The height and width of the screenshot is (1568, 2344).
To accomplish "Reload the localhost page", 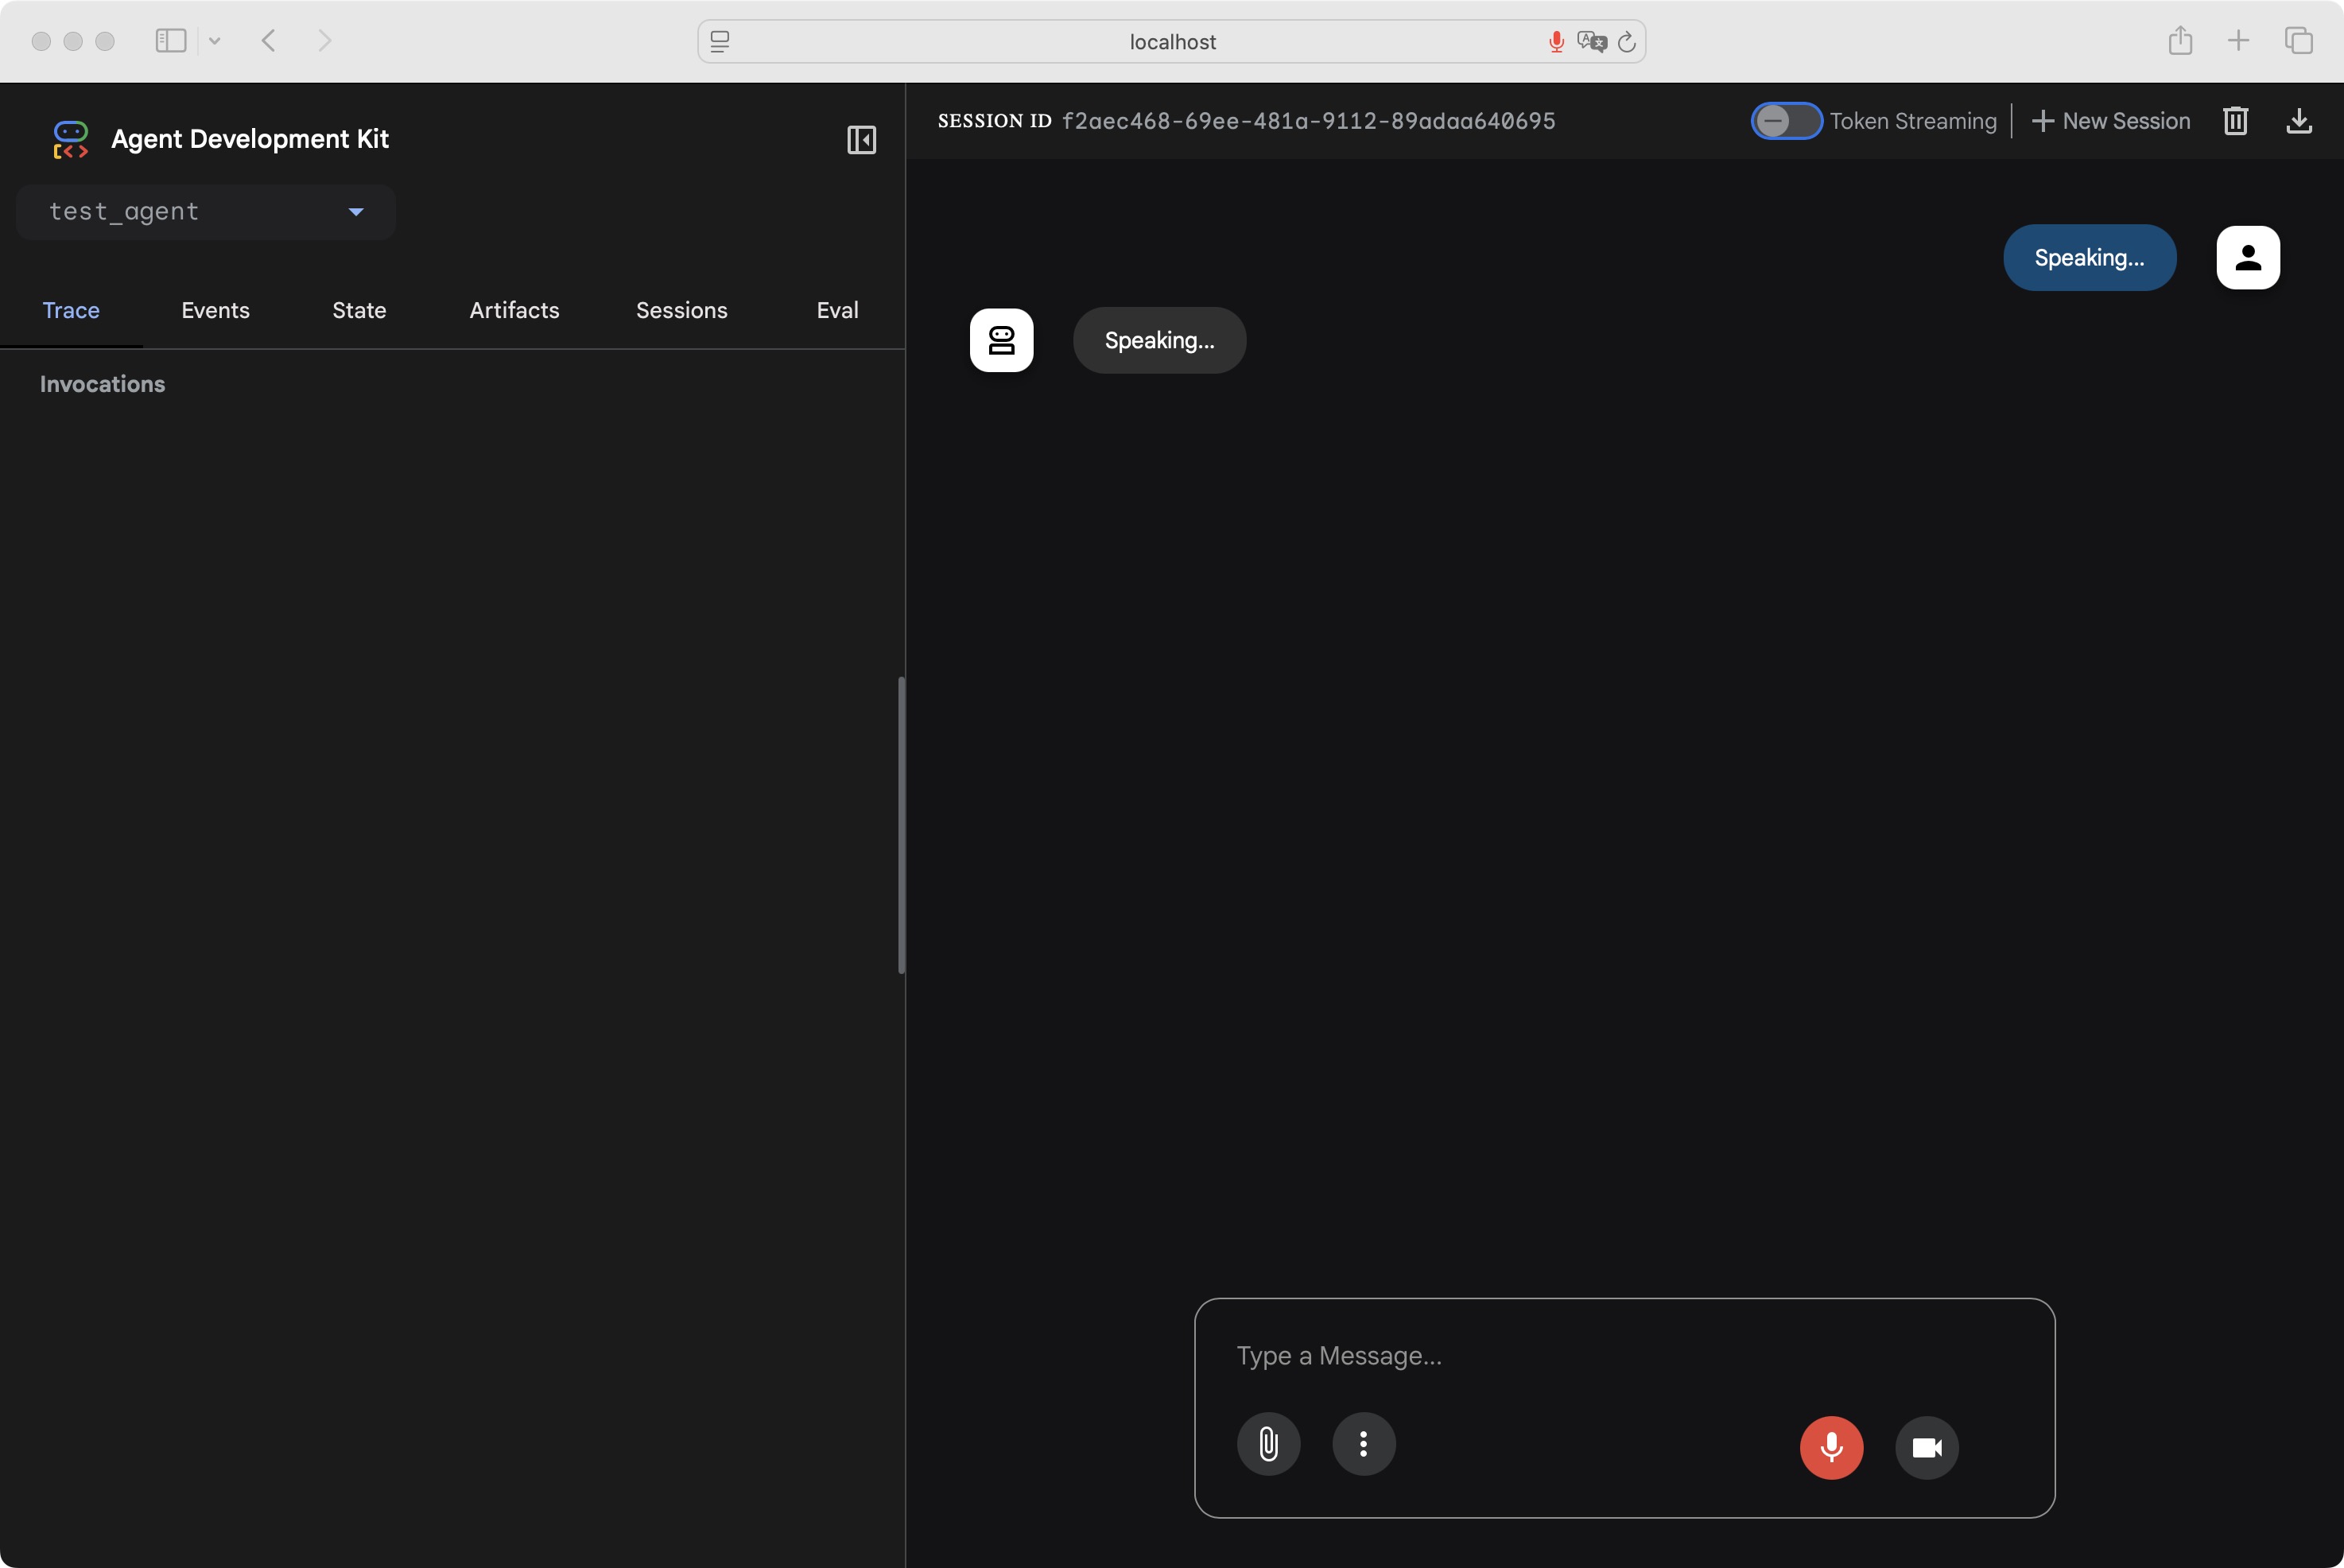I will (1627, 41).
